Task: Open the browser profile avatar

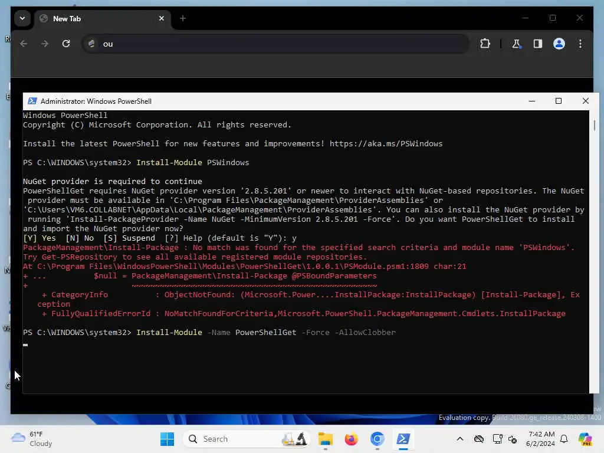Action: coord(559,44)
